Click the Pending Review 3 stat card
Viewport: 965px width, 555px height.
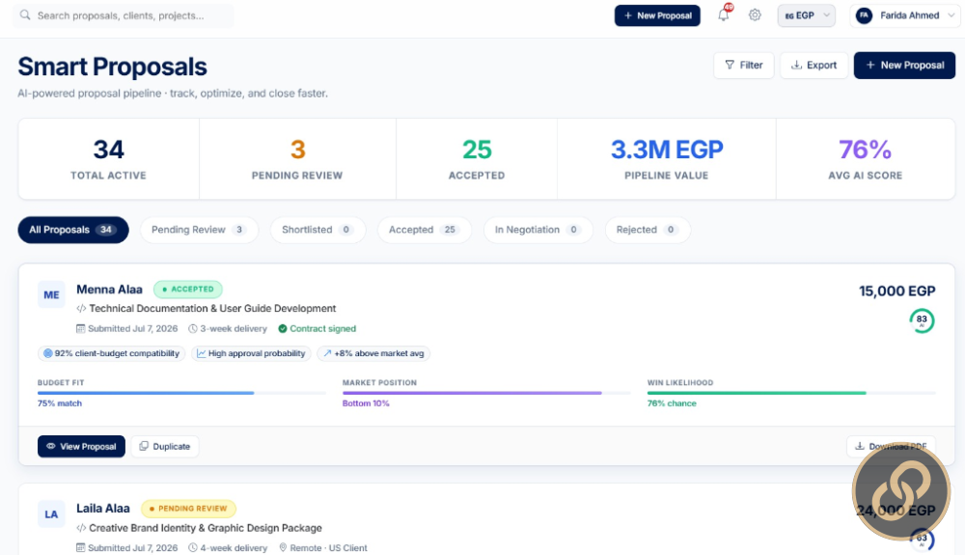(x=297, y=158)
